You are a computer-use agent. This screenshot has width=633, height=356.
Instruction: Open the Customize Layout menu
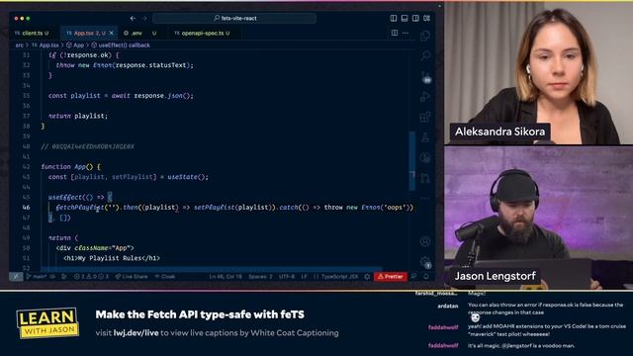point(426,18)
